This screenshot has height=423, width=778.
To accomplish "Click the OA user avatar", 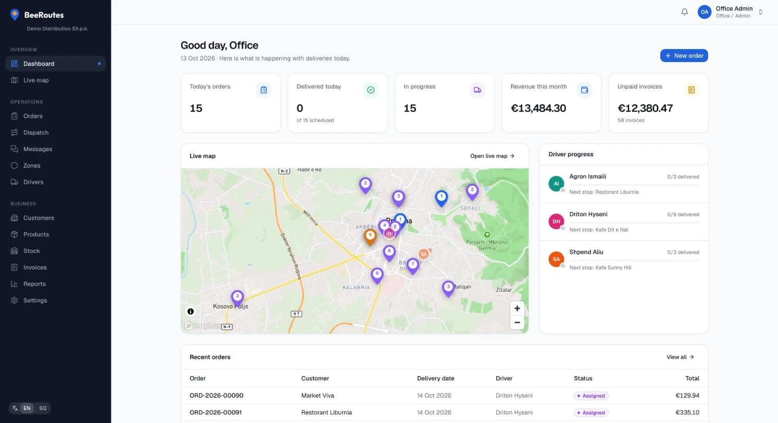I will click(705, 12).
